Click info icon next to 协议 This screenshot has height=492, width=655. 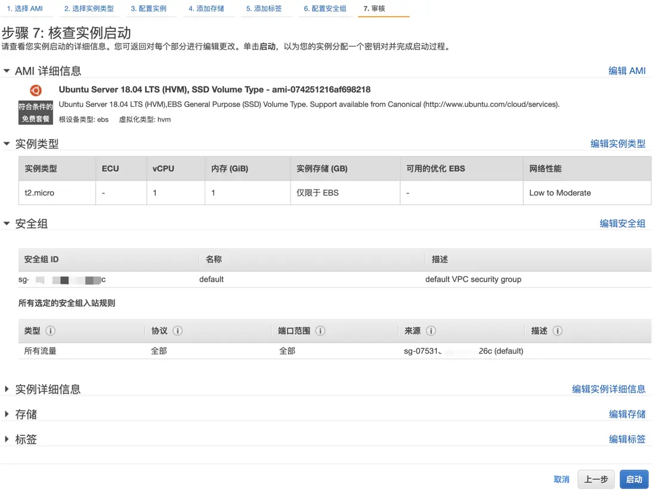[x=178, y=331]
